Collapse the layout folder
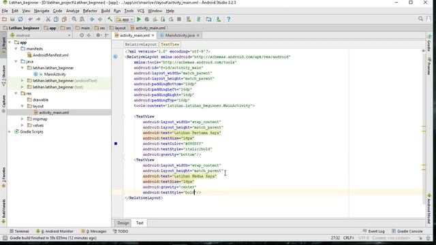436x245 pixels. pyautogui.click(x=22, y=106)
